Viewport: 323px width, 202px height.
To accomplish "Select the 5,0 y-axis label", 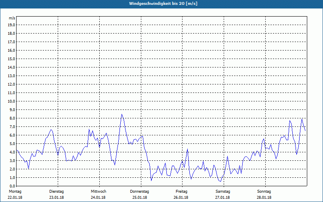I will [x=12, y=144].
